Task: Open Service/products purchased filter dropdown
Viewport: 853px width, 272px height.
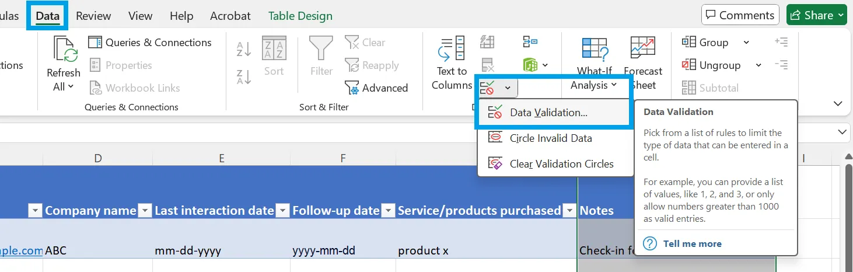Action: pyautogui.click(x=569, y=211)
